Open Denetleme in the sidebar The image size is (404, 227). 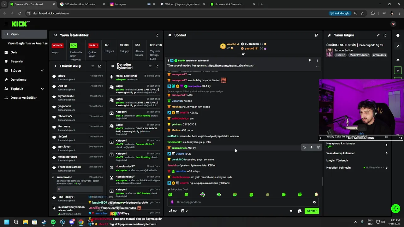[x=24, y=80]
